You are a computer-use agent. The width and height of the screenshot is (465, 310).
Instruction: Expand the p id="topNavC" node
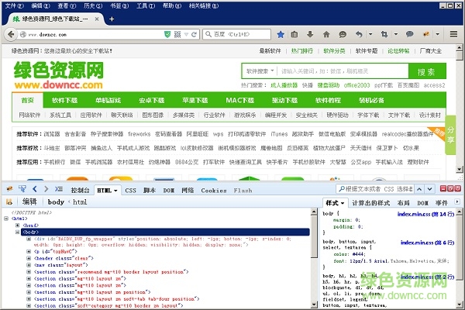(x=29, y=252)
